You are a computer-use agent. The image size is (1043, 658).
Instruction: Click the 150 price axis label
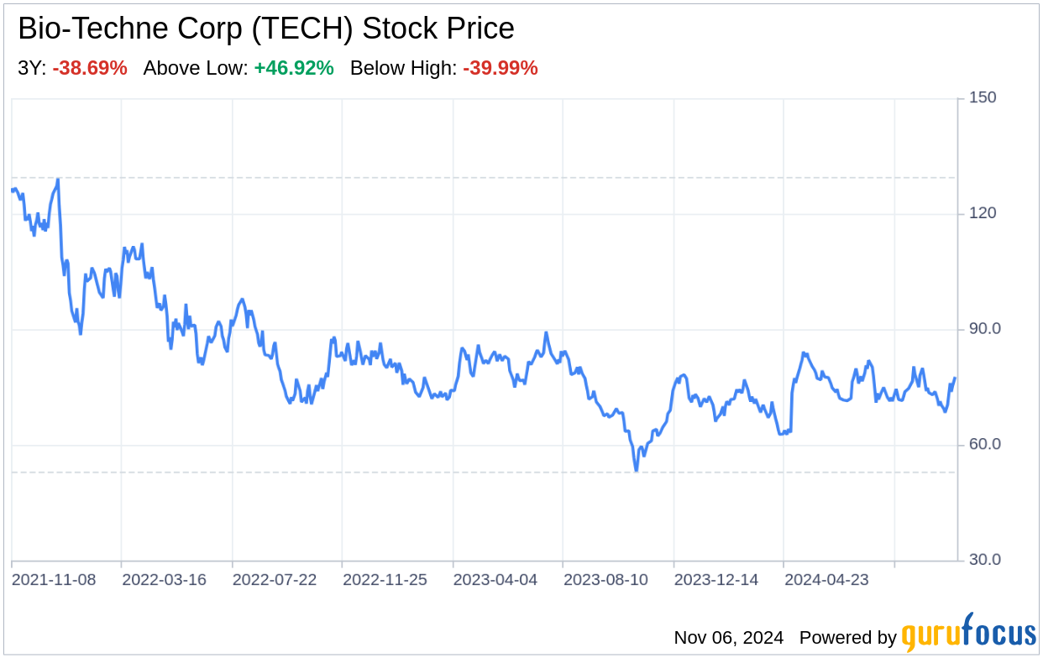(982, 98)
